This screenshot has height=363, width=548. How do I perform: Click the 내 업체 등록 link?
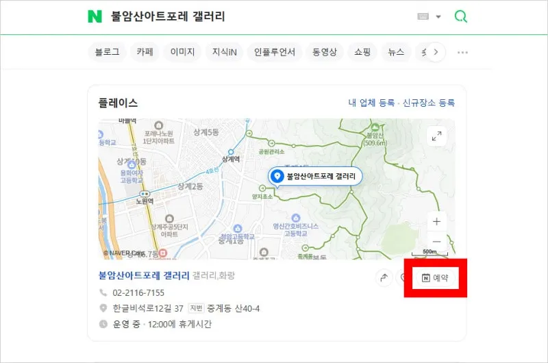371,103
